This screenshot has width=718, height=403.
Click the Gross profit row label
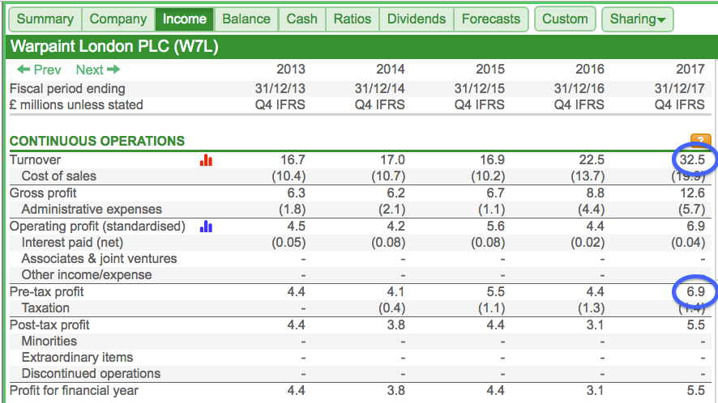coord(43,193)
